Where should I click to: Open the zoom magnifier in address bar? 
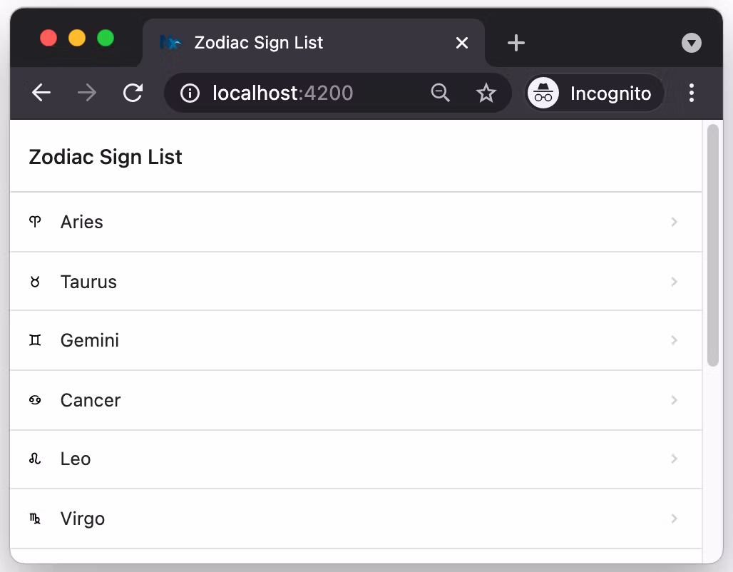(441, 93)
